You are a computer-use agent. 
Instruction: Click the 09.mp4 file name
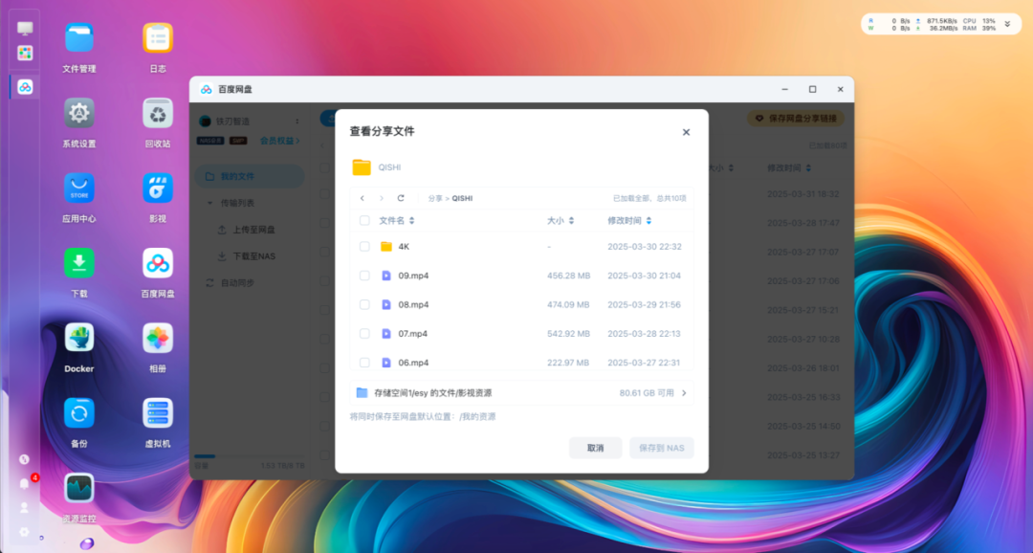[x=414, y=276]
